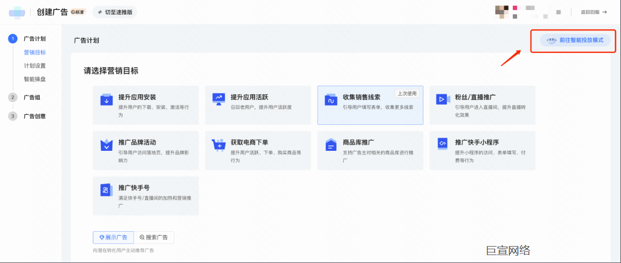
Task: Click step 3 circle for 广告创意
Action: coord(13,116)
